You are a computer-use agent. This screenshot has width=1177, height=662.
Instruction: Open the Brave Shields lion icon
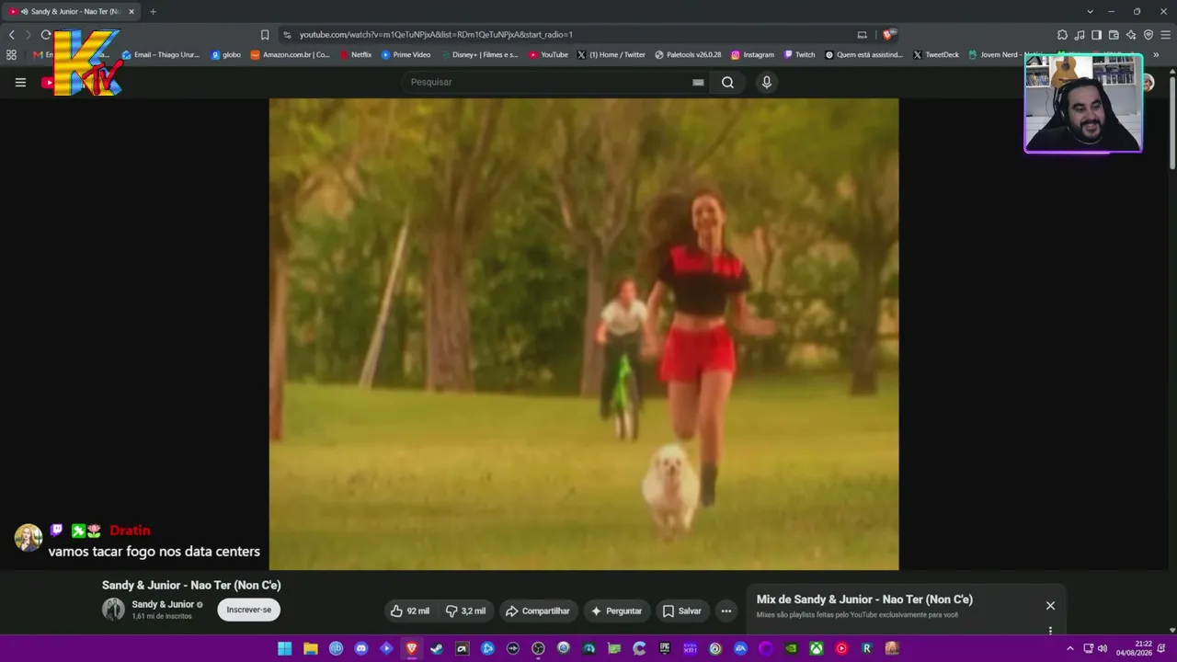tap(888, 35)
